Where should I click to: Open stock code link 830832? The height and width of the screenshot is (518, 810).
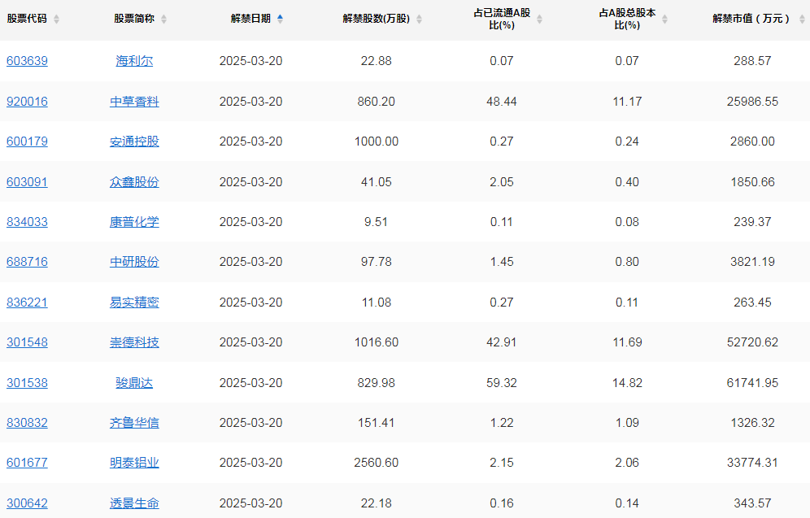[x=27, y=423]
